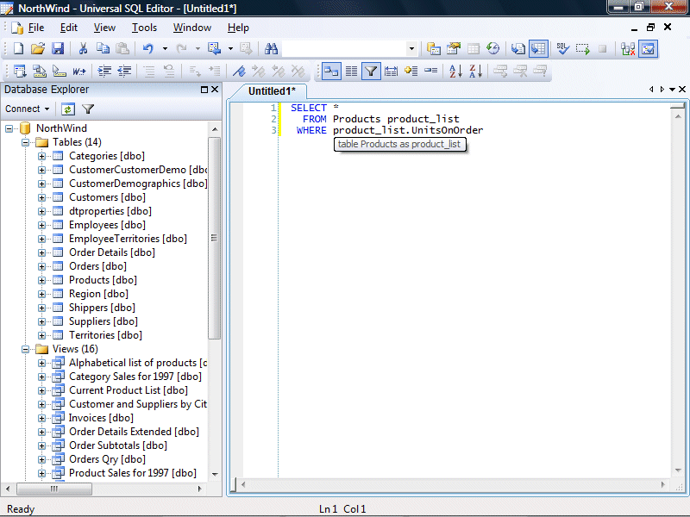
Task: Click the sort descending Z-A icon
Action: tap(475, 71)
